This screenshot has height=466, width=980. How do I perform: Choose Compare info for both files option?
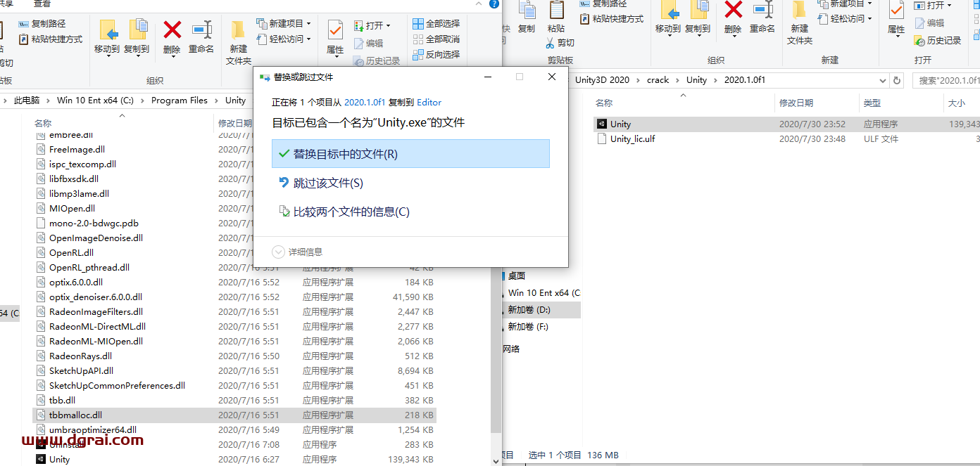(410, 212)
